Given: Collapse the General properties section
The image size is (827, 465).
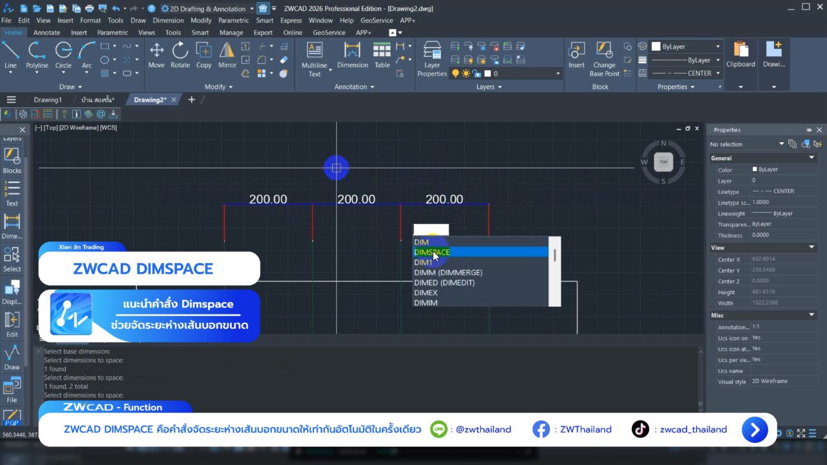Looking at the screenshot, I should [x=812, y=158].
